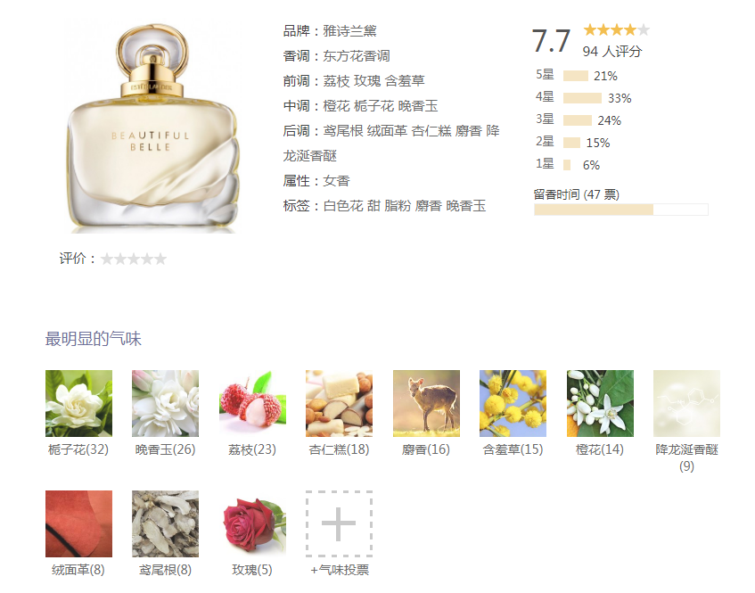Click the 留香时间 longevity bar

(x=620, y=210)
